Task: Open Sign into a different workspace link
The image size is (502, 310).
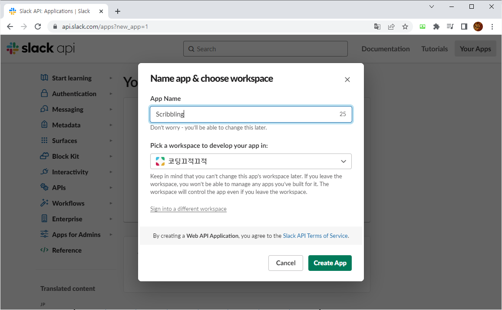Action: [x=188, y=209]
